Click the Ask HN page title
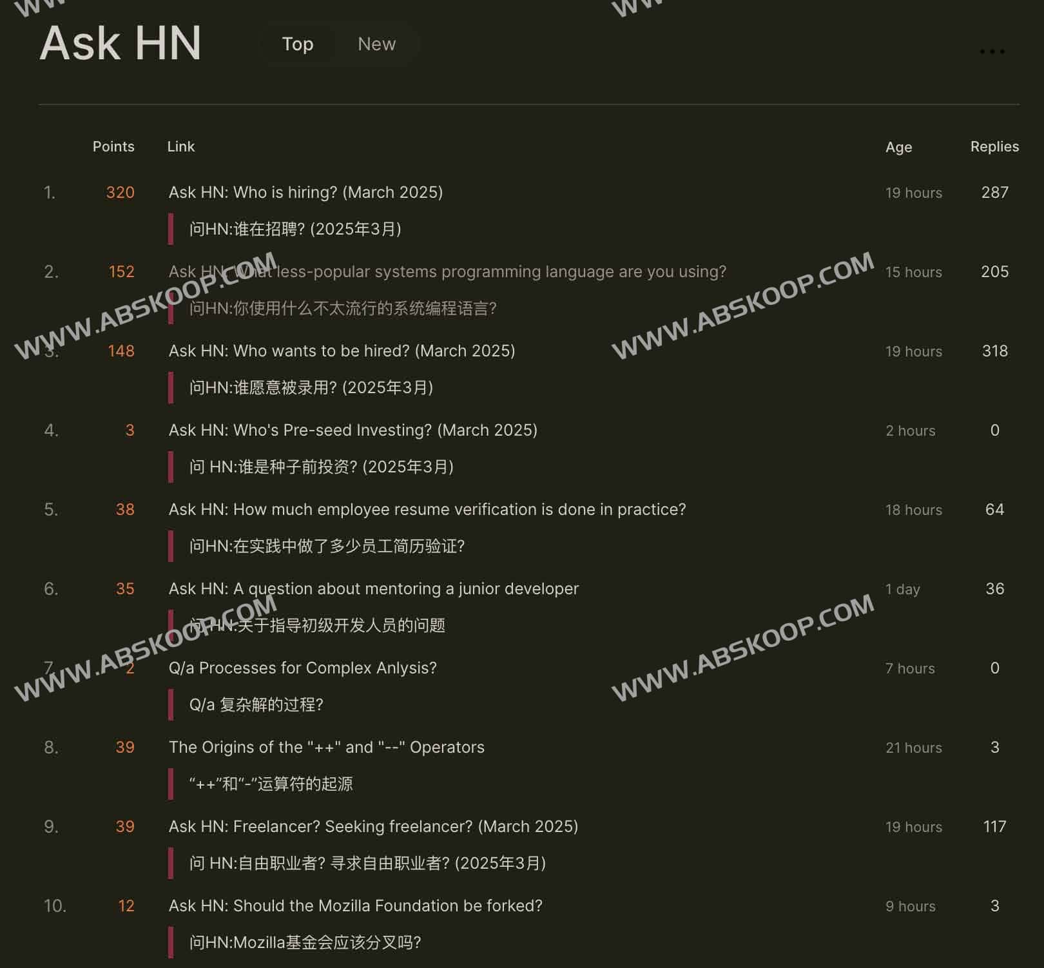Screen dimensions: 1044x968 [121, 44]
